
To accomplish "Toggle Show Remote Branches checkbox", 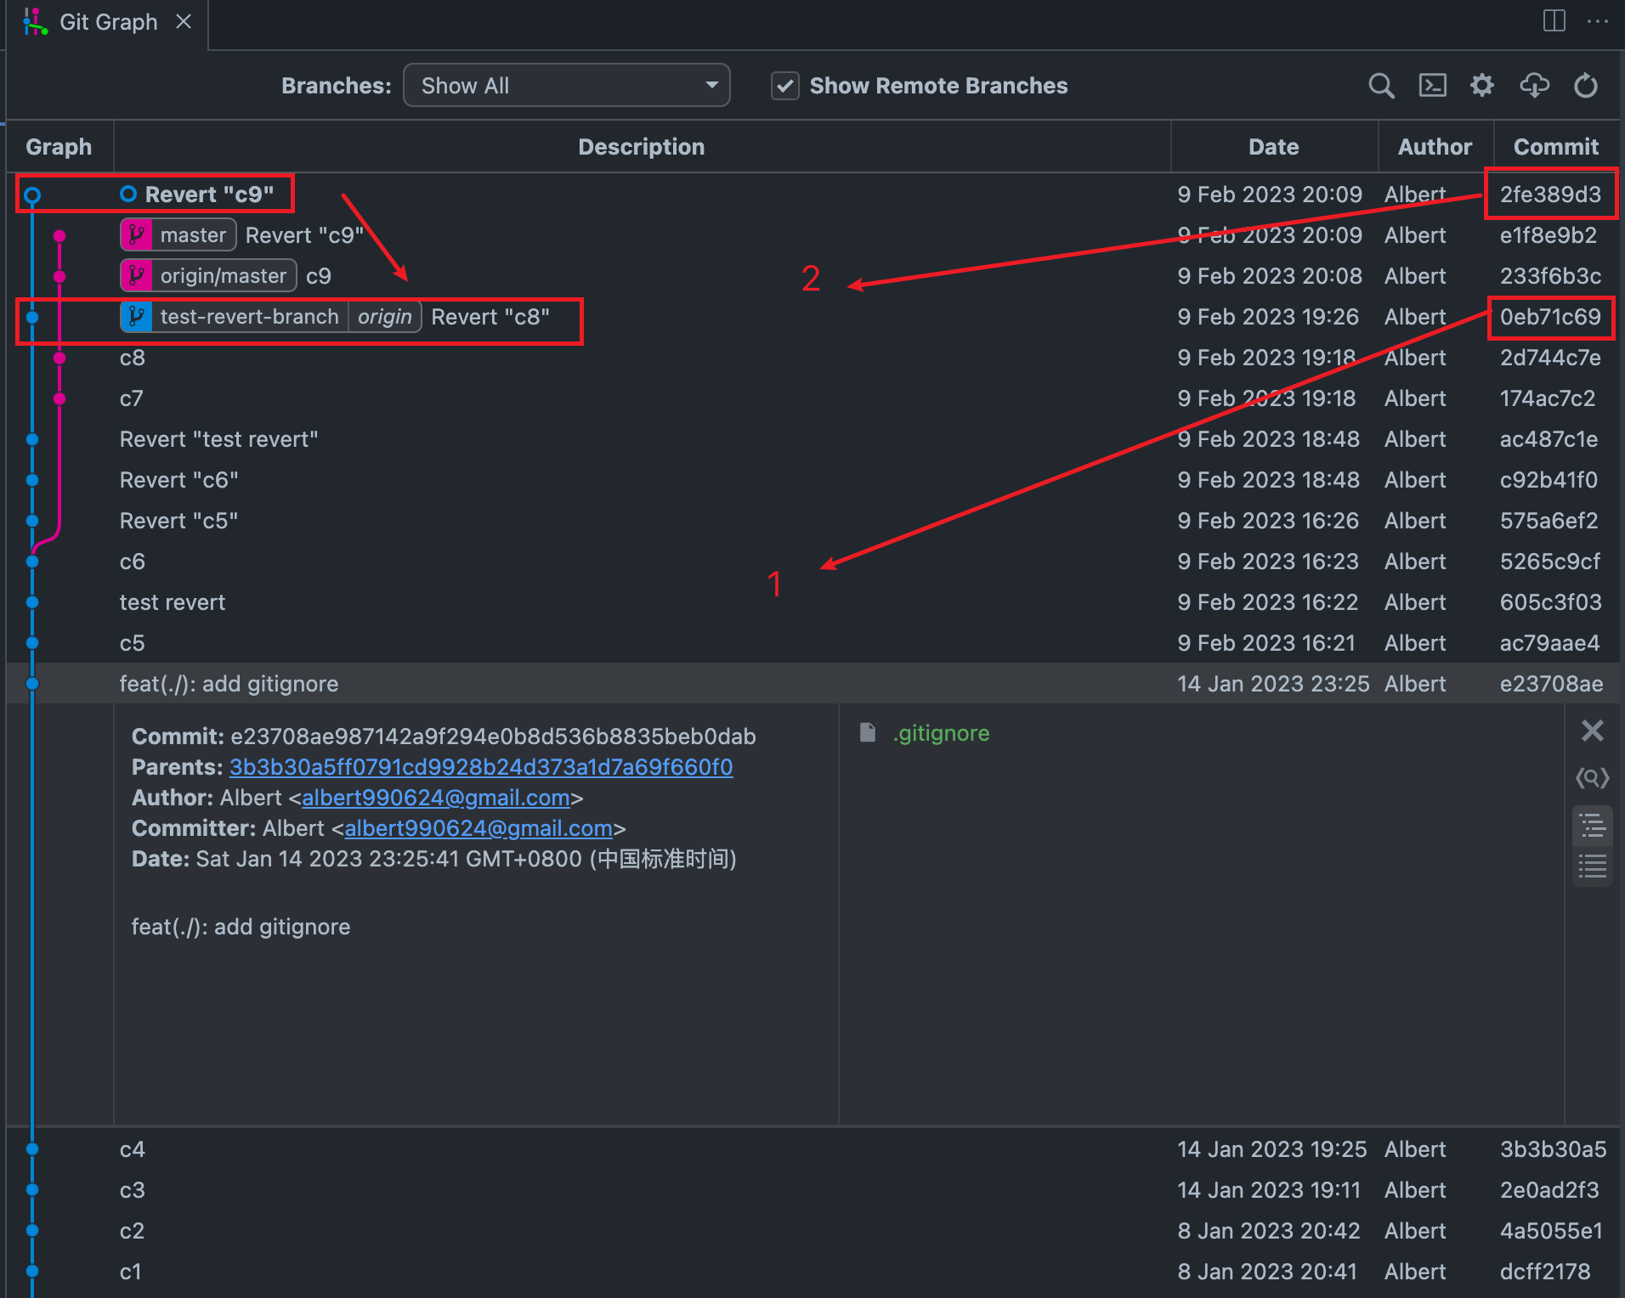I will pos(785,86).
